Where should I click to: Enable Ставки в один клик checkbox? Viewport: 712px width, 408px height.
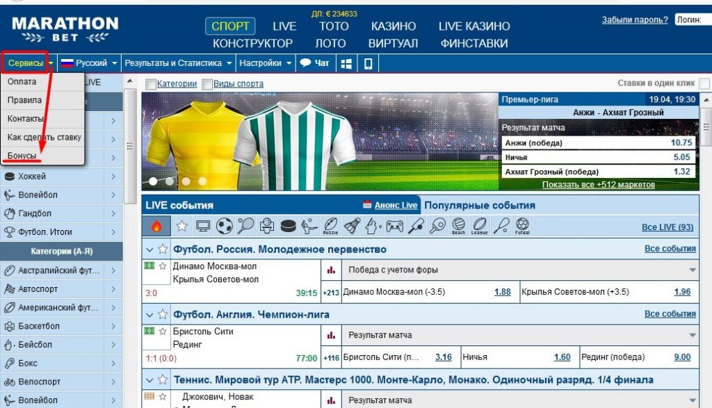[x=705, y=83]
